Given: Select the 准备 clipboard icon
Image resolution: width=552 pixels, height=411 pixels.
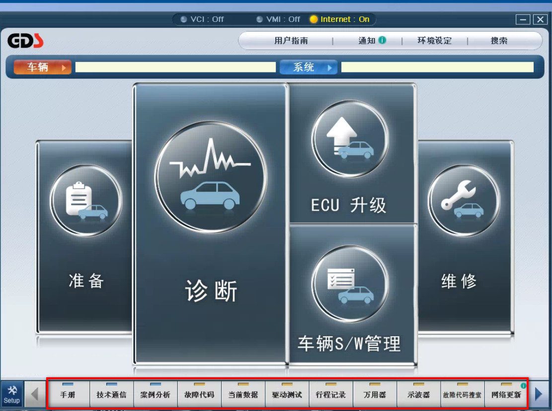Looking at the screenshot, I should tap(86, 201).
